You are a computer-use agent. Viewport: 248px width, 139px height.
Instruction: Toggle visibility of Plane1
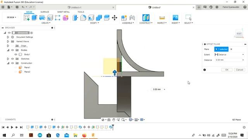click(x=16, y=68)
